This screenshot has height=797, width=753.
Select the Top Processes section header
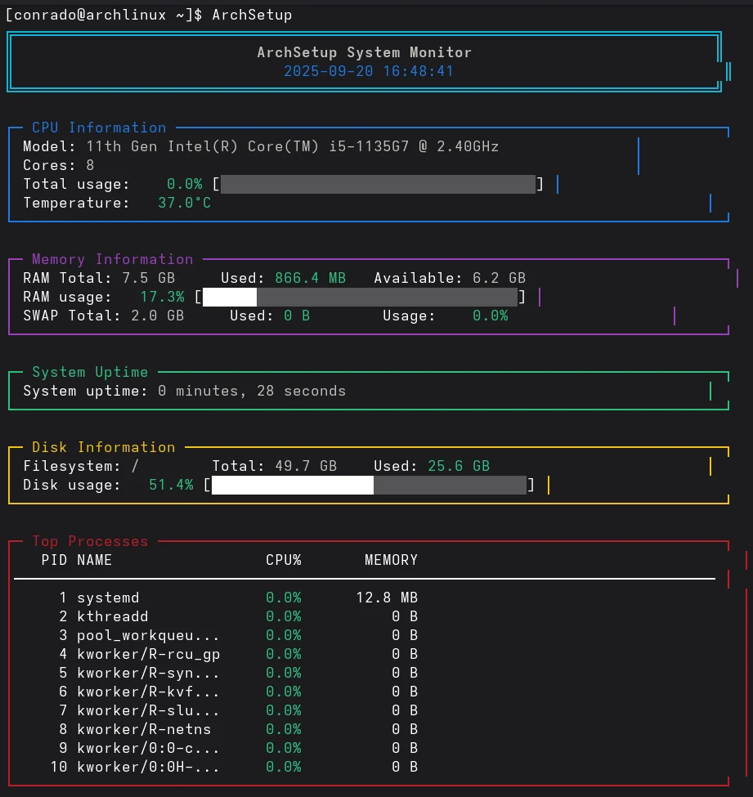pyautogui.click(x=90, y=541)
